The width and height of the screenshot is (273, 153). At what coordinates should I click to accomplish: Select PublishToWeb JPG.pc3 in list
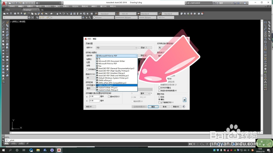pyautogui.click(x=117, y=88)
